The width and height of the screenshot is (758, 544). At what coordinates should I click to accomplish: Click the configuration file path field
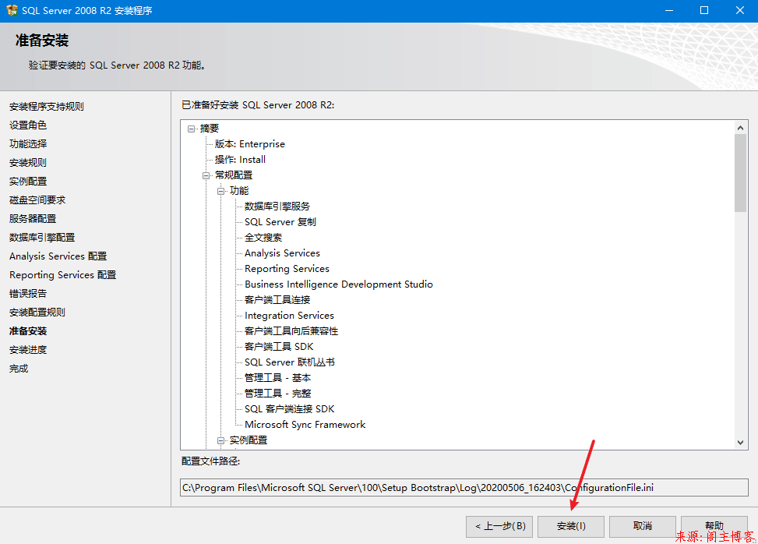(464, 487)
